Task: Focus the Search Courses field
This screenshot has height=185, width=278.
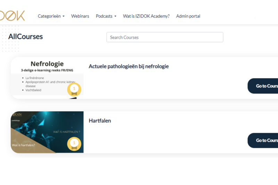Action: (x=165, y=37)
